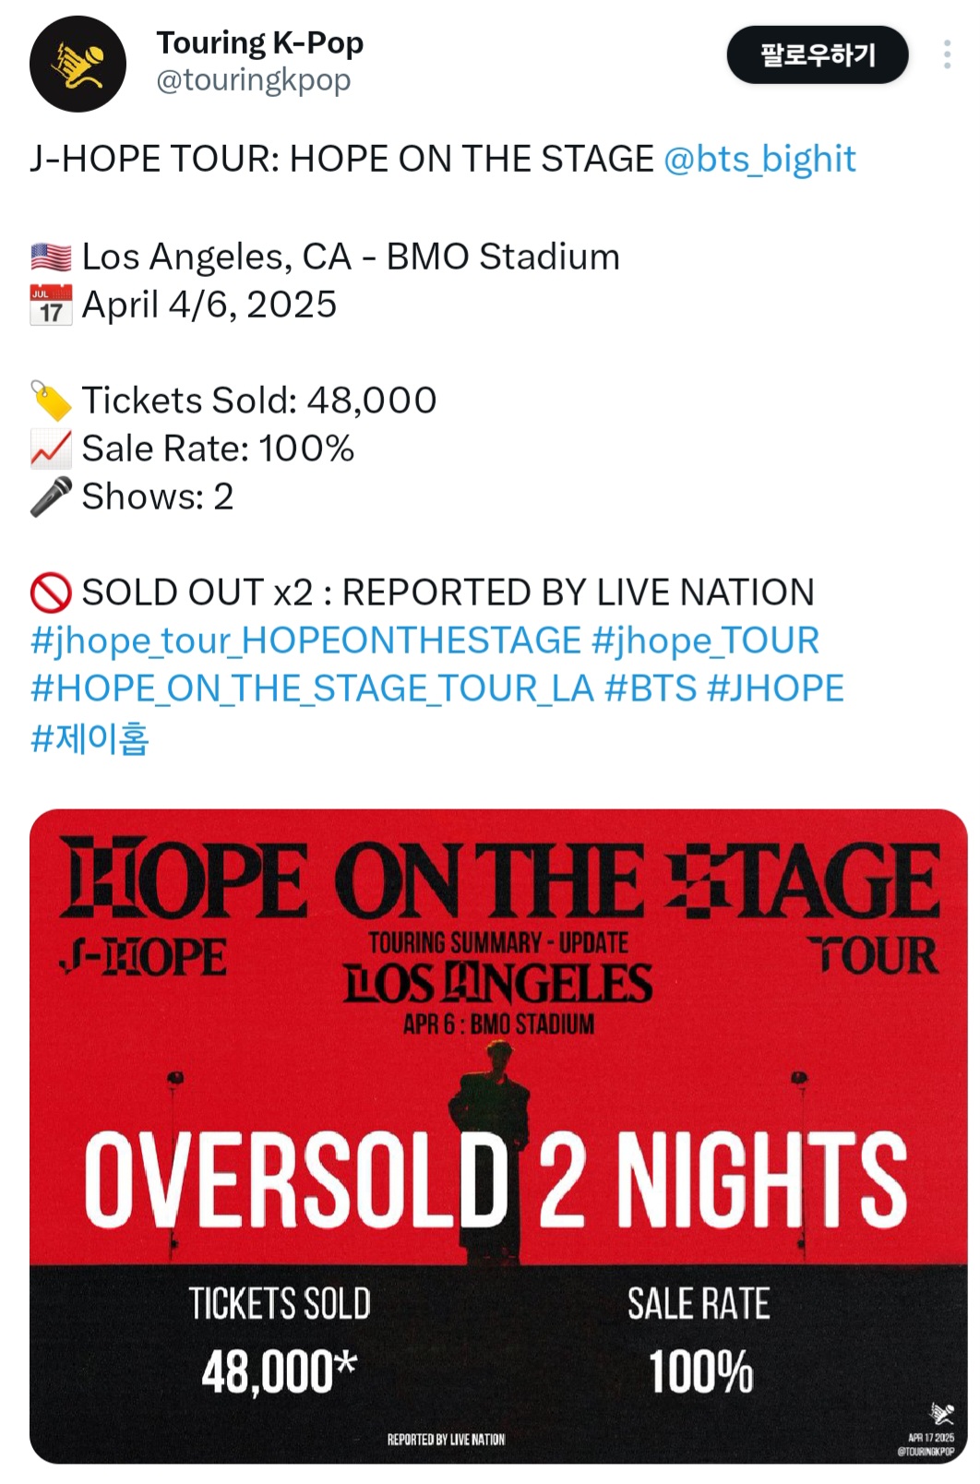Image resolution: width=980 pixels, height=1484 pixels.
Task: Open the #jhope_TOUR hashtag
Action: pyautogui.click(x=705, y=640)
